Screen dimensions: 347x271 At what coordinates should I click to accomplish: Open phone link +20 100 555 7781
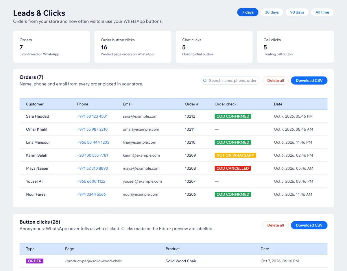(x=93, y=155)
